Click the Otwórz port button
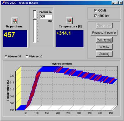124x121 pixels. 104,25
